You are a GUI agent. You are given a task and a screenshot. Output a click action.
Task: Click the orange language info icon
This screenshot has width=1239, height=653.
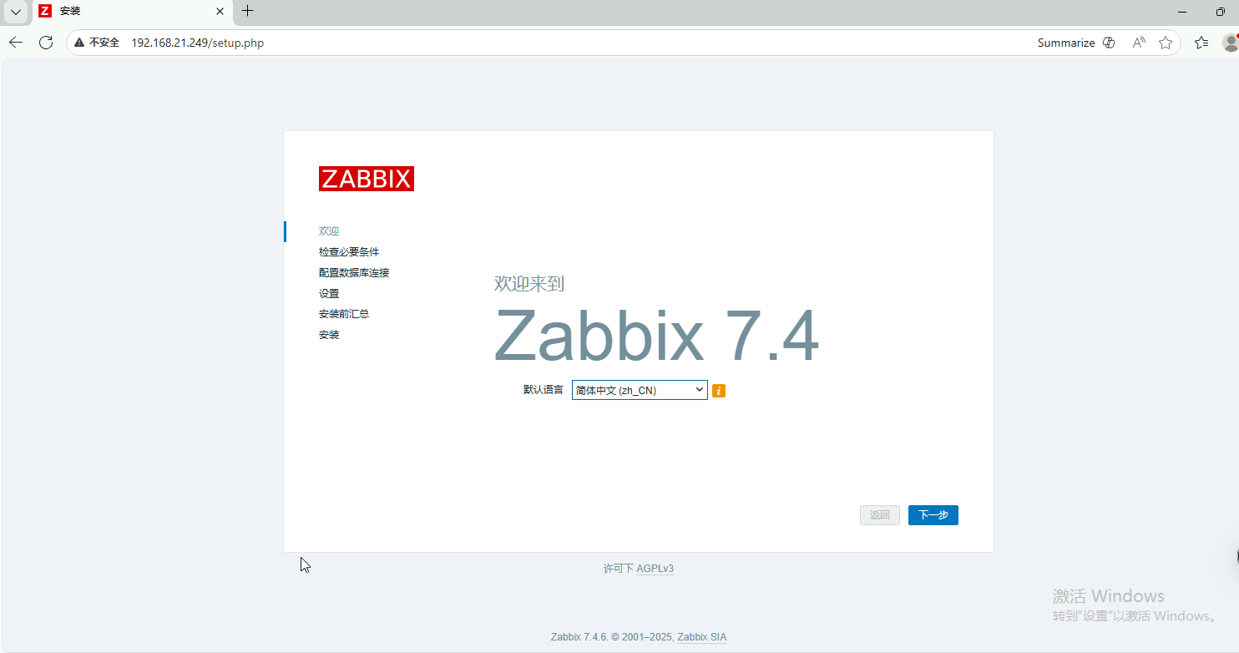pos(719,391)
